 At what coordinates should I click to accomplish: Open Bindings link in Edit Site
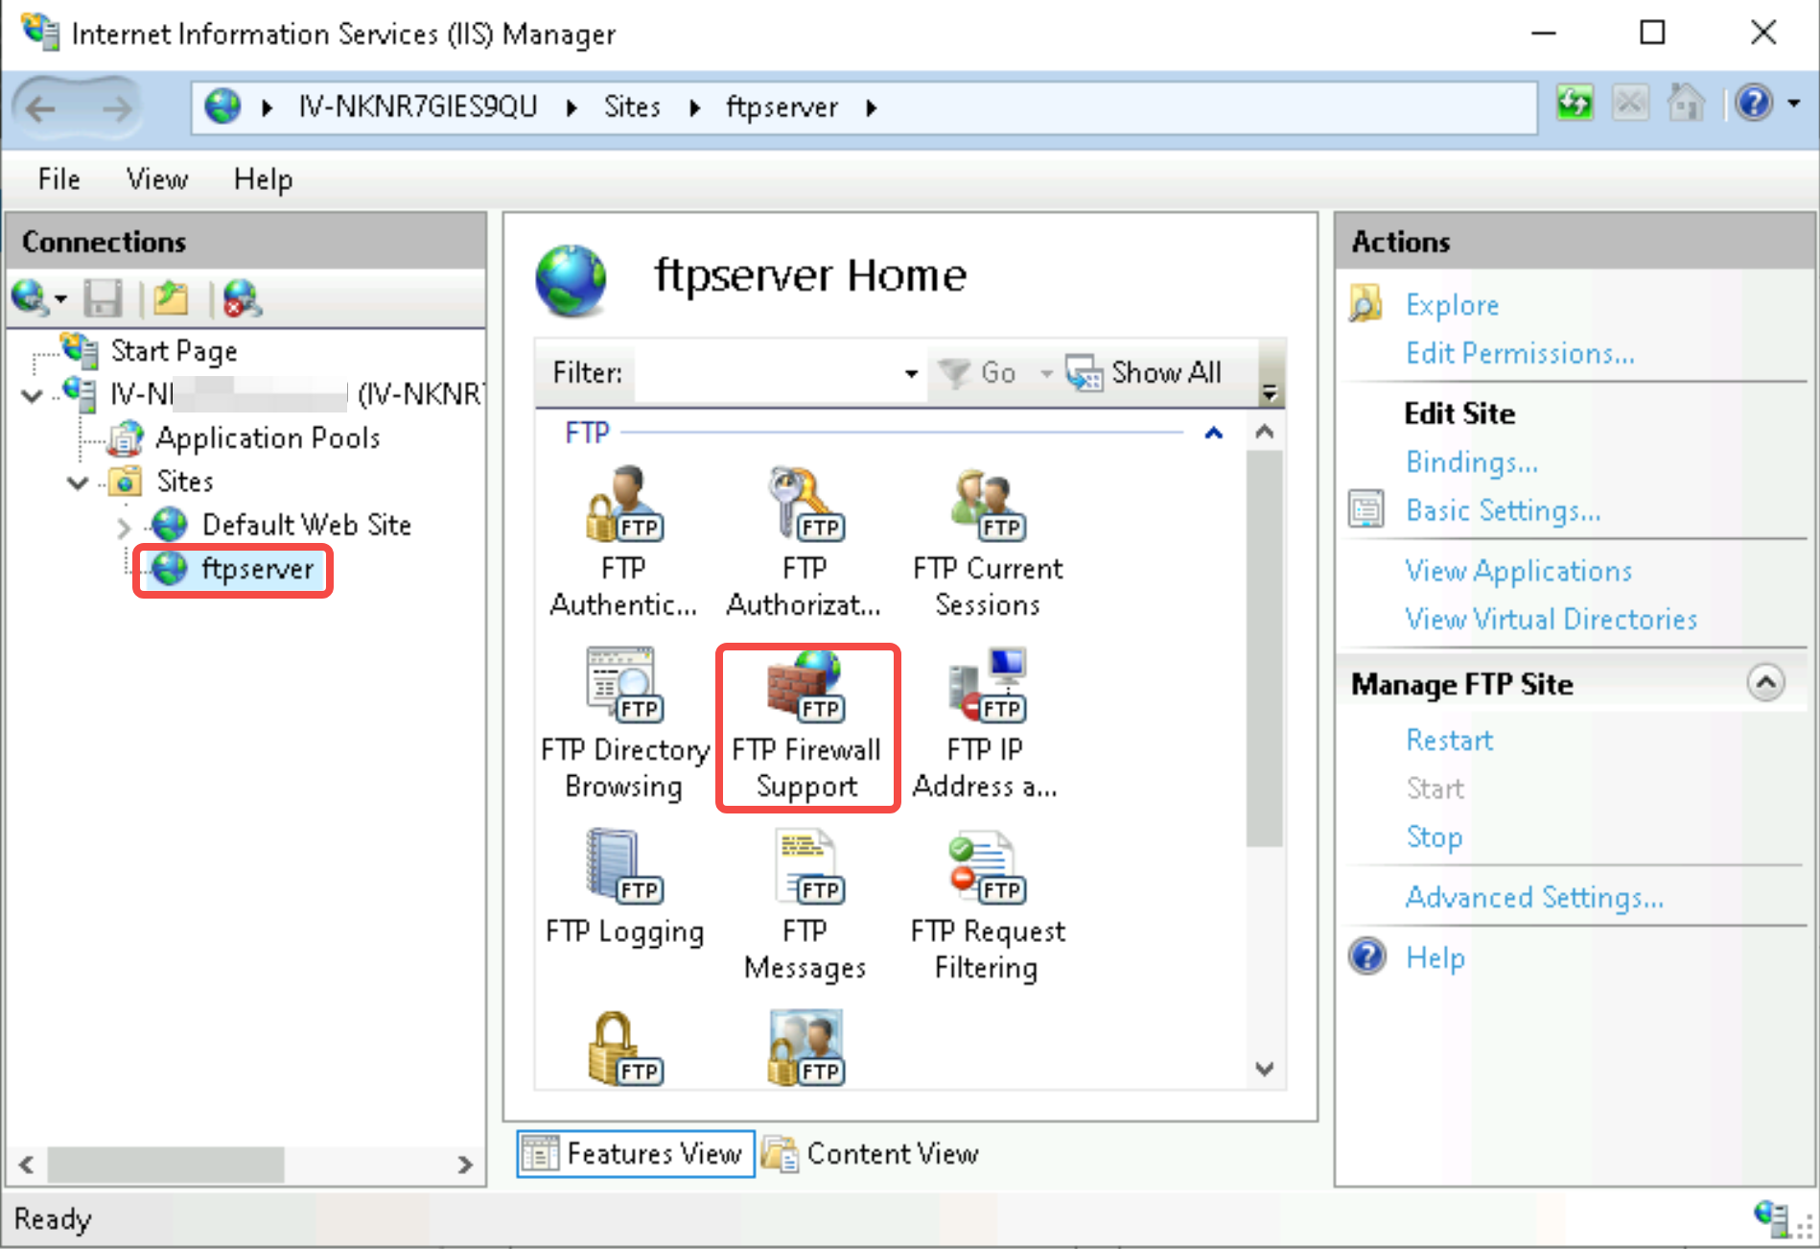[x=1472, y=462]
